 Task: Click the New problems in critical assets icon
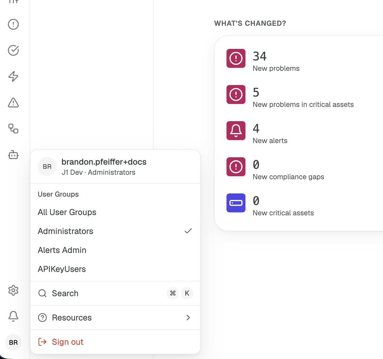click(236, 94)
